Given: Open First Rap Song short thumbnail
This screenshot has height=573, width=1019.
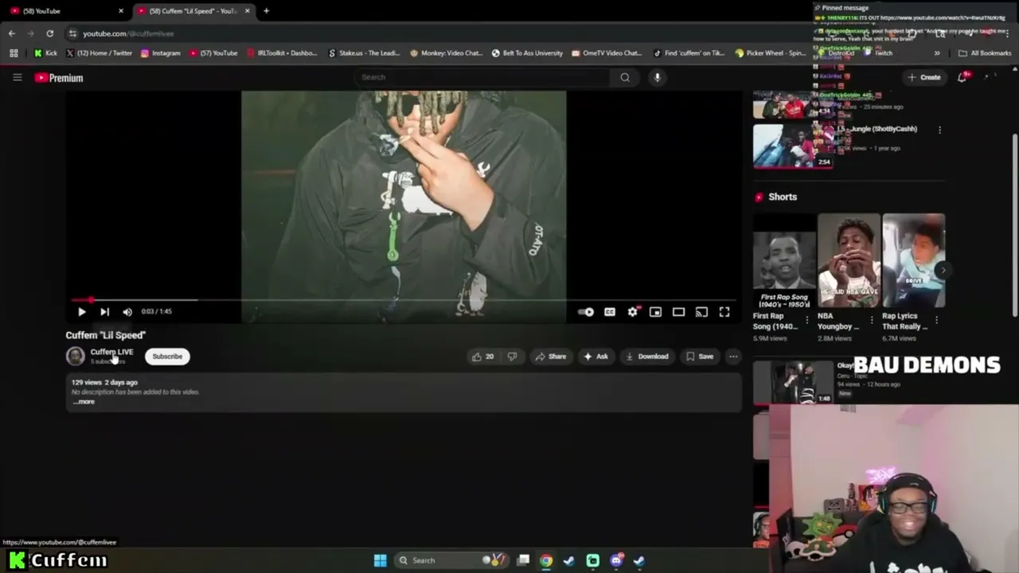Looking at the screenshot, I should [784, 260].
